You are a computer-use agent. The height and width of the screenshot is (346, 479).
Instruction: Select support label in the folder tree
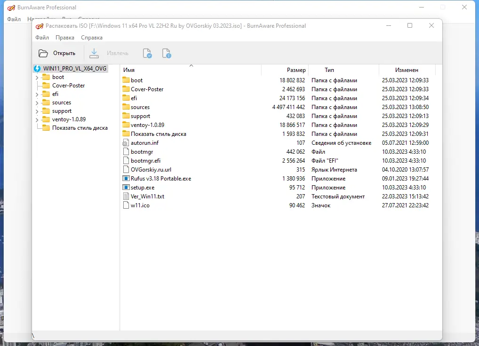[x=62, y=111]
